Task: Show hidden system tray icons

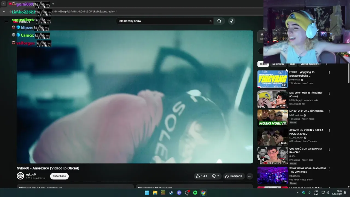Action: point(297,193)
